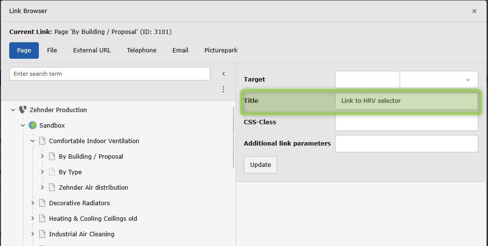Open the three-dot tree options menu

tap(223, 89)
